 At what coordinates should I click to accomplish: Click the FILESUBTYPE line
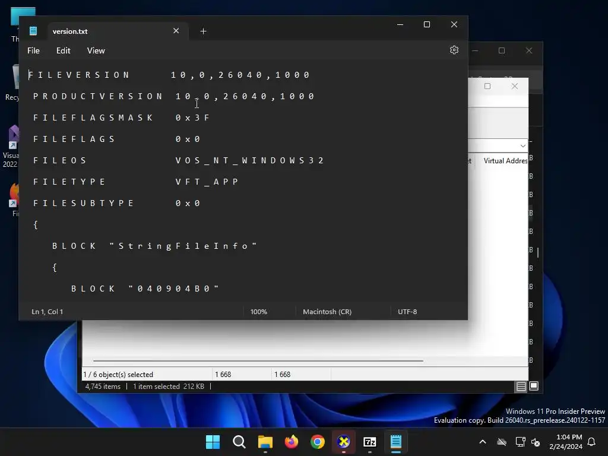pyautogui.click(x=117, y=203)
